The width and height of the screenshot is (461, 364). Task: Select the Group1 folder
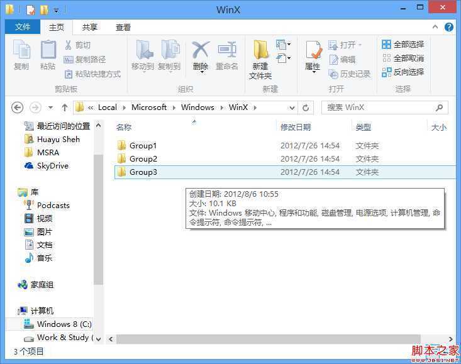pyautogui.click(x=143, y=145)
